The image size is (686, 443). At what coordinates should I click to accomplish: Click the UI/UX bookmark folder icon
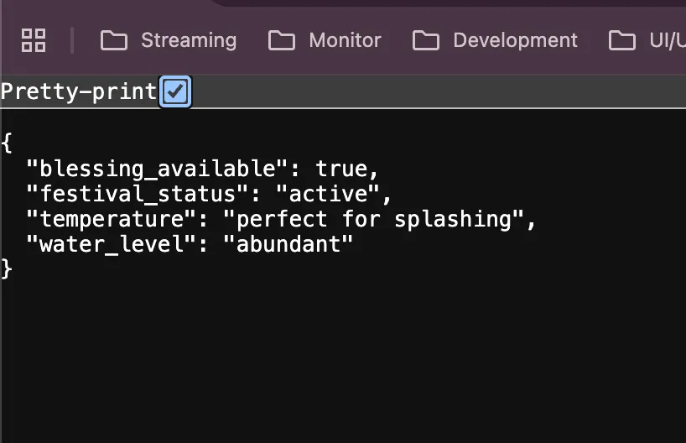621,40
